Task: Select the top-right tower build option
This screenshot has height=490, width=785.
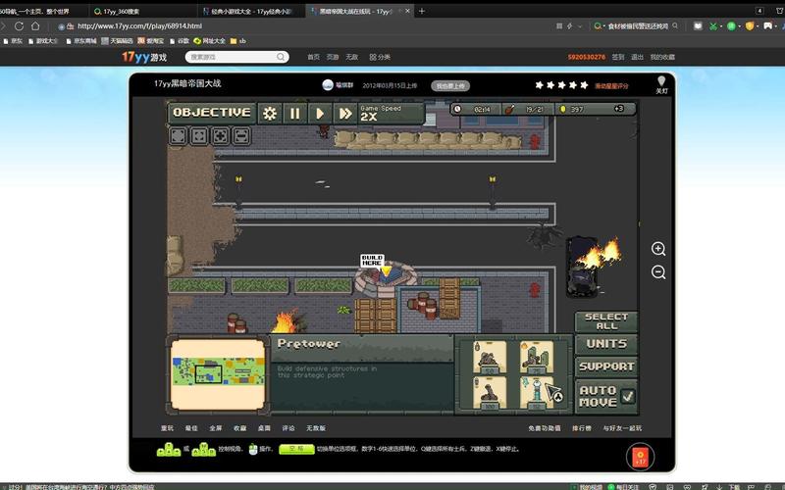Action: tap(536, 357)
